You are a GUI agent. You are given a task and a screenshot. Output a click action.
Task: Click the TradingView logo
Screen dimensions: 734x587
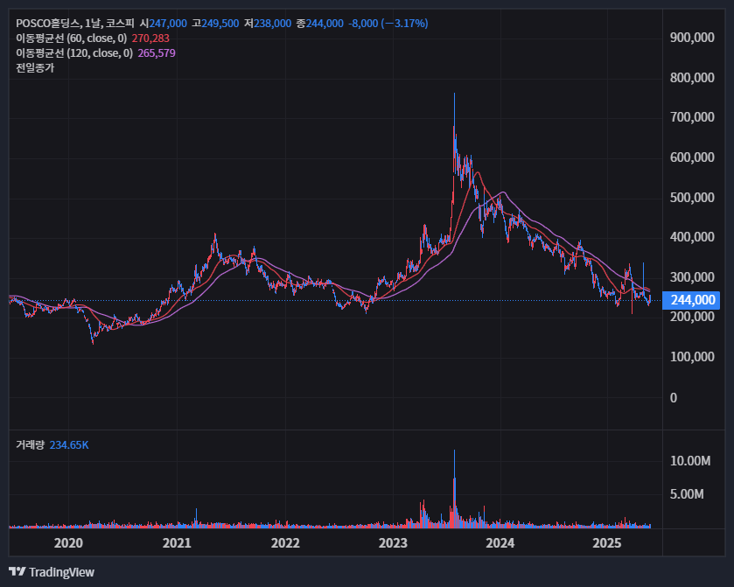tap(17, 571)
